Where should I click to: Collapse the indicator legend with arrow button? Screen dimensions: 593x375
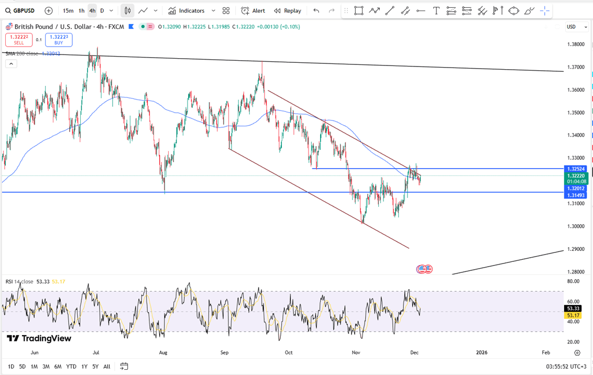pyautogui.click(x=11, y=64)
